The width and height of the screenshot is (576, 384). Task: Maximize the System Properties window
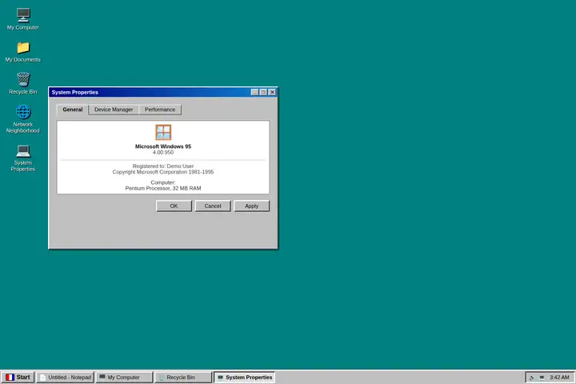(x=263, y=92)
